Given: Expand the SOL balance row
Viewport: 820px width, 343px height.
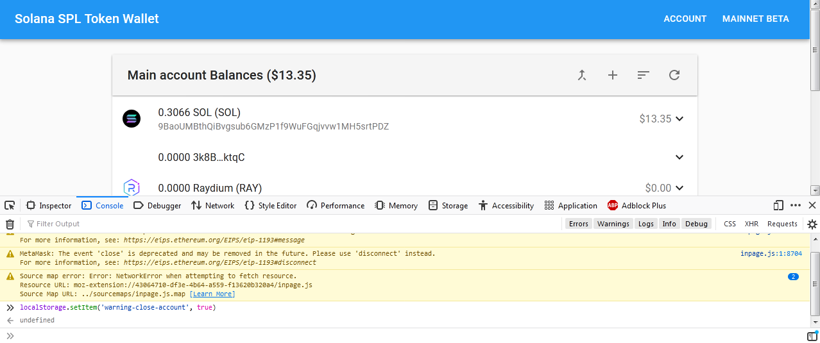Looking at the screenshot, I should 679,119.
